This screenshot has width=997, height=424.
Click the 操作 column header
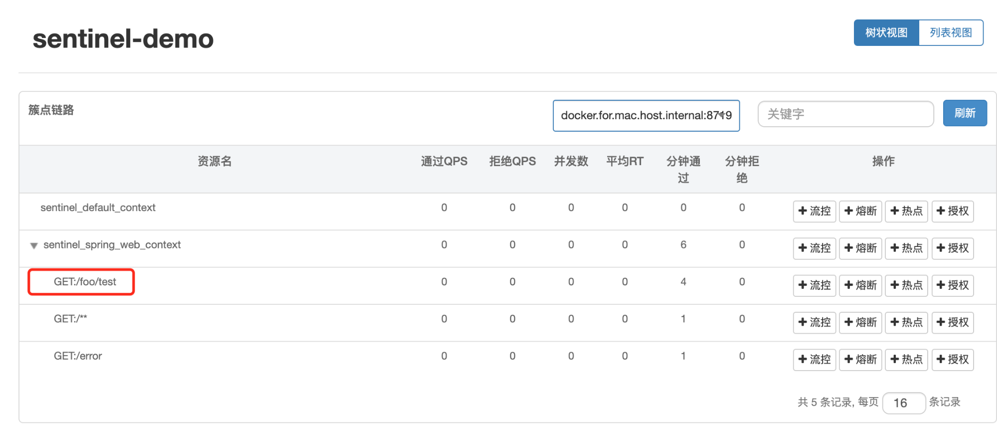point(883,161)
